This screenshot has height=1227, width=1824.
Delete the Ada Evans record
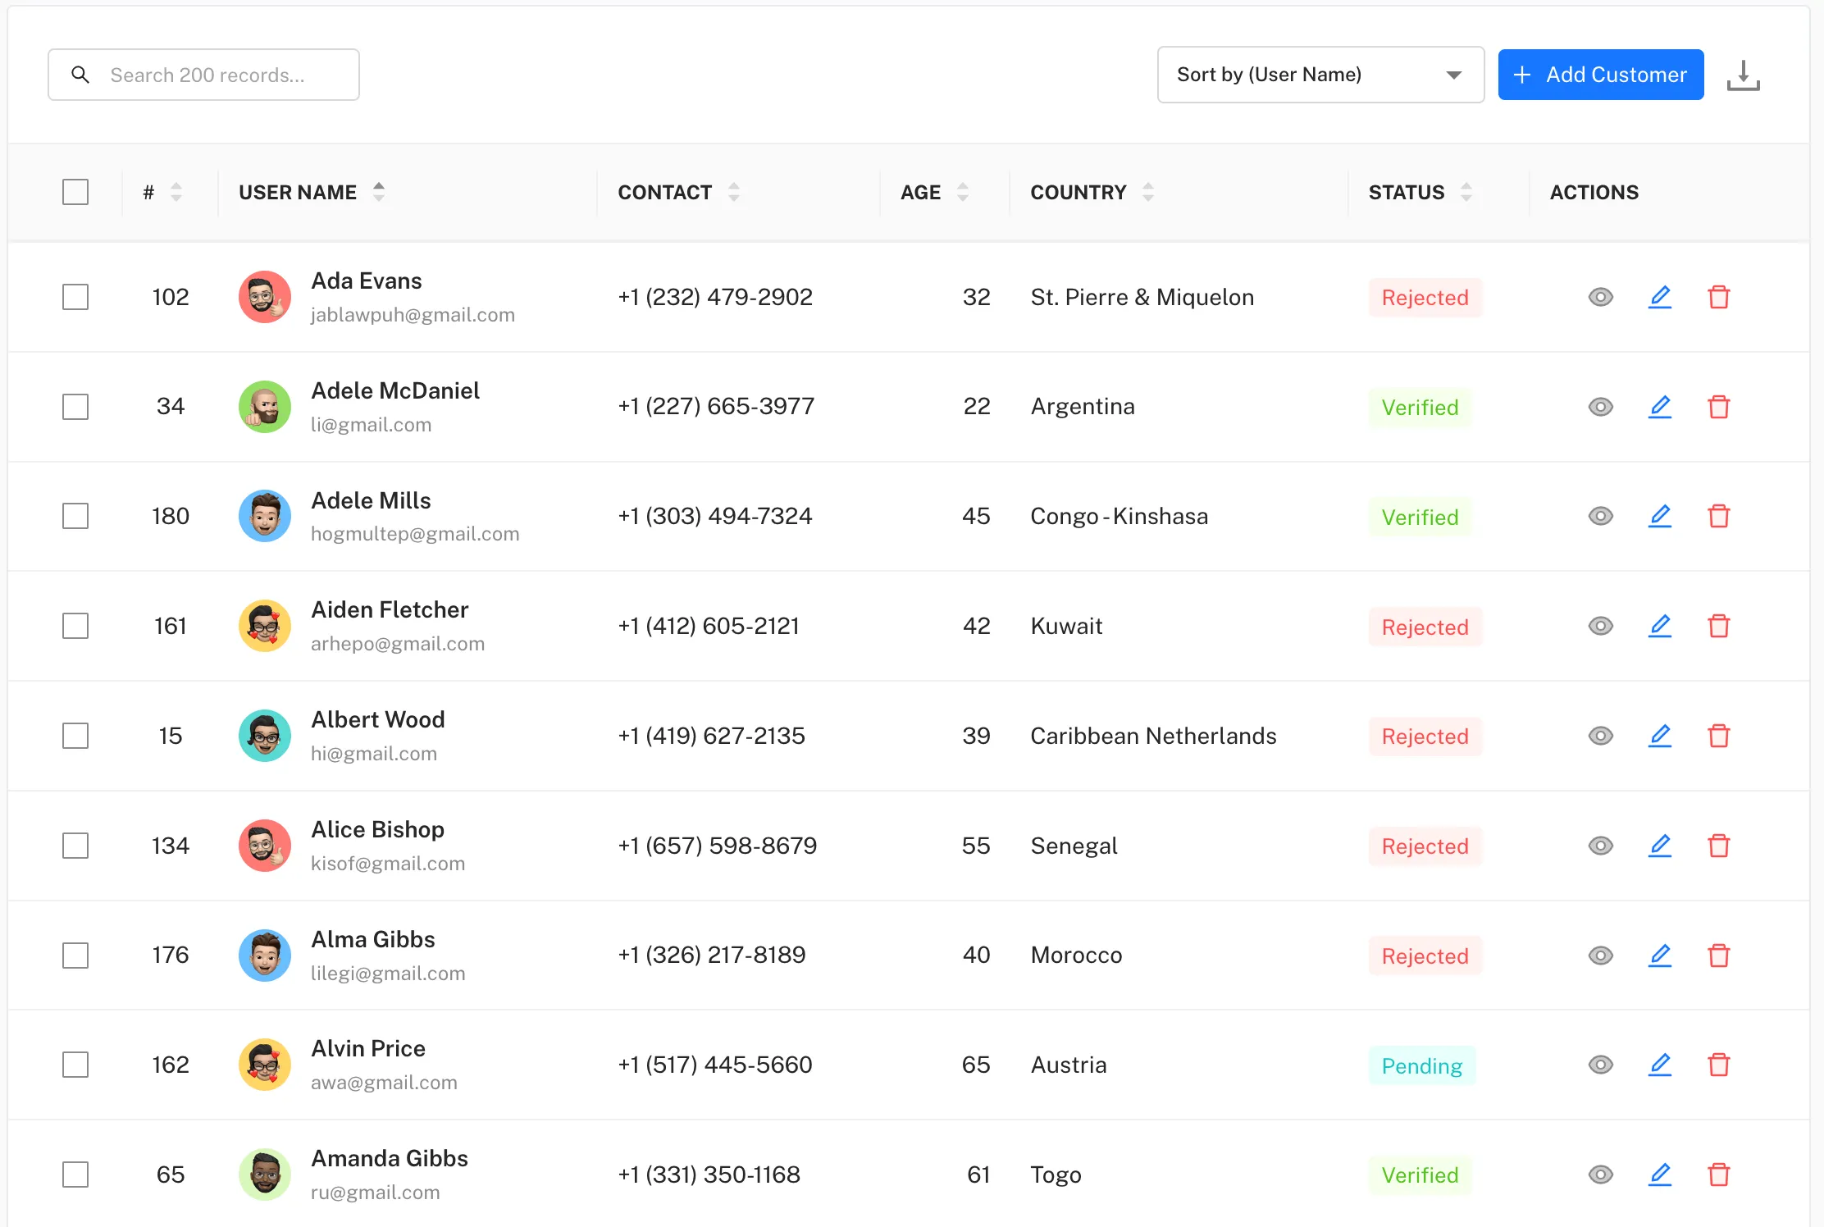1718,297
